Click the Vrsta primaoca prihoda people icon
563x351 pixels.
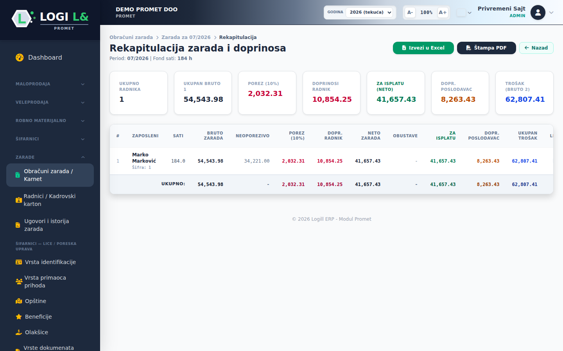pyautogui.click(x=19, y=281)
